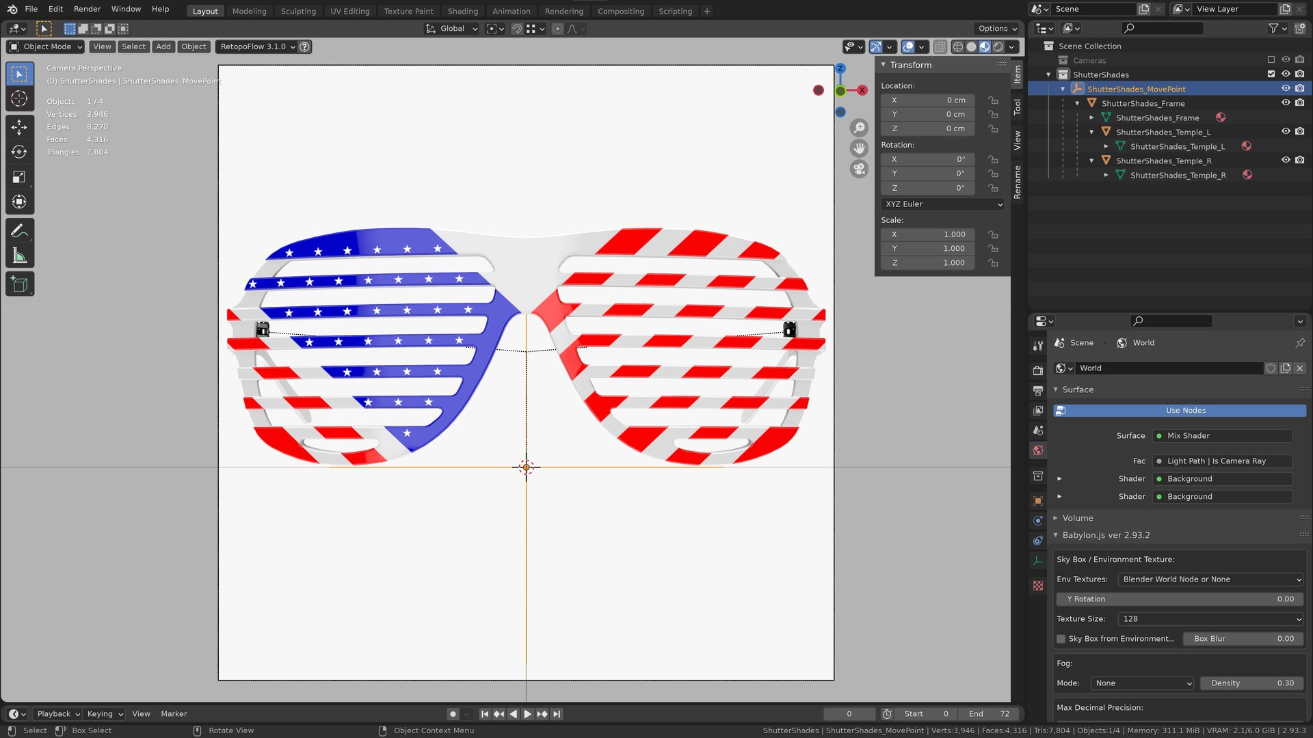Toggle Sky Box from Environment checkbox
Image resolution: width=1313 pixels, height=738 pixels.
pos(1061,639)
